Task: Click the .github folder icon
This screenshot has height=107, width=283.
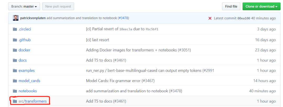Action: 15,40
